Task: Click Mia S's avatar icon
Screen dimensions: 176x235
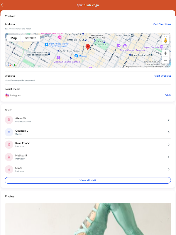Action: point(9,169)
